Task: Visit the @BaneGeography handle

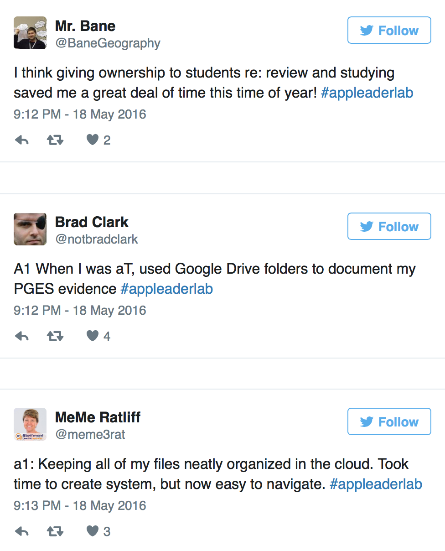Action: click(x=108, y=43)
